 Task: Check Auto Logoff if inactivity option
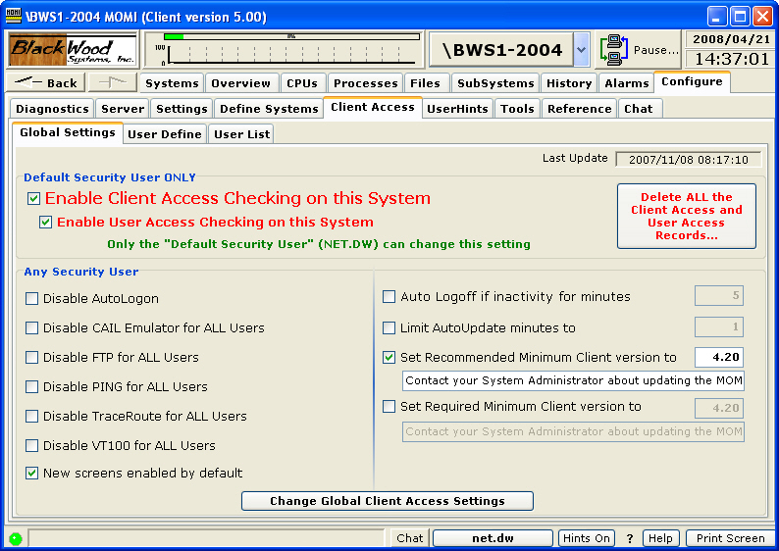389,297
